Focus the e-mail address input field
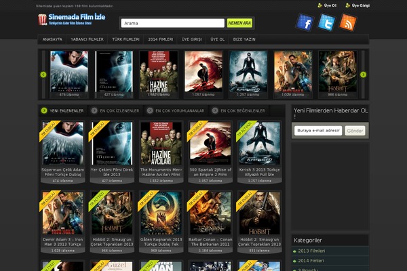 318,131
